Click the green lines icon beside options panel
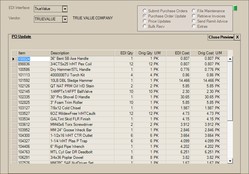This screenshot has height=174, width=249. [235, 8]
